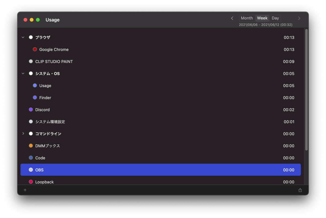Select the コマンドライン group label
This screenshot has height=218, width=326.
click(x=48, y=134)
